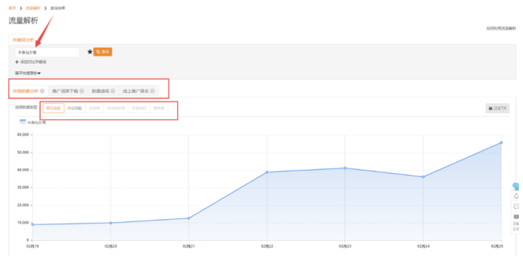Image resolution: width=523 pixels, height=270 pixels.
Task: Click the 流量解析 breadcrumb link
Action: [33, 8]
